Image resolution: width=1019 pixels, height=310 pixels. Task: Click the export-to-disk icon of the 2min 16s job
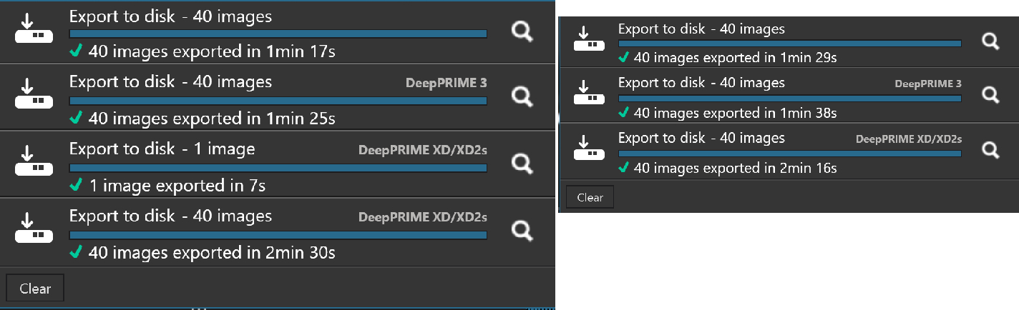click(591, 150)
